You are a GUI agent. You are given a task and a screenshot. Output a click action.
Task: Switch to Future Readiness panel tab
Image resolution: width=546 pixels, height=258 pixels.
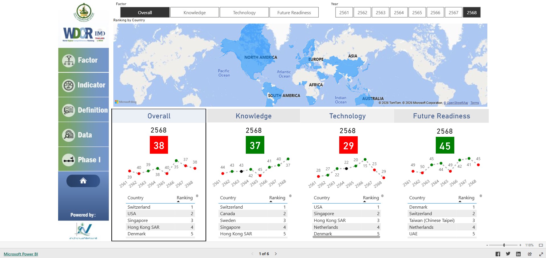point(441,116)
